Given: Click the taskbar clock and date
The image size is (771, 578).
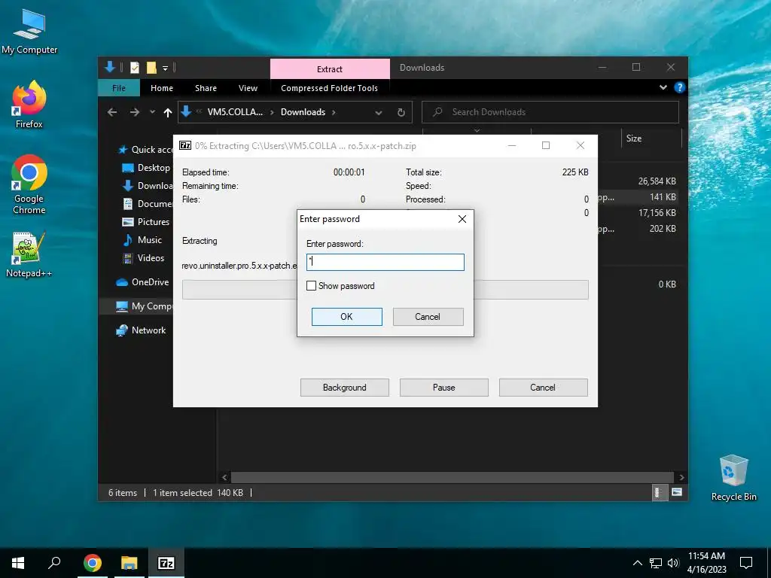Looking at the screenshot, I should [706, 563].
